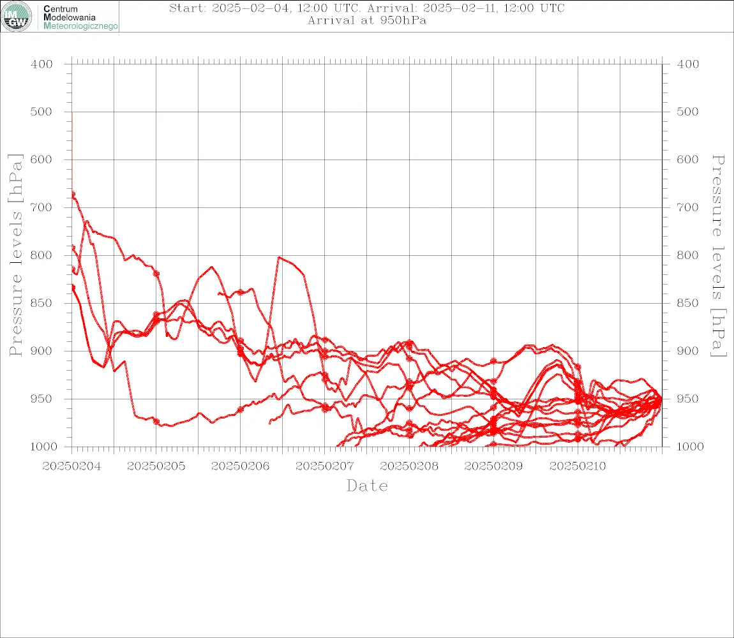Image resolution: width=734 pixels, height=638 pixels.
Task: Click the left y-axis value 600
Action: [x=41, y=159]
